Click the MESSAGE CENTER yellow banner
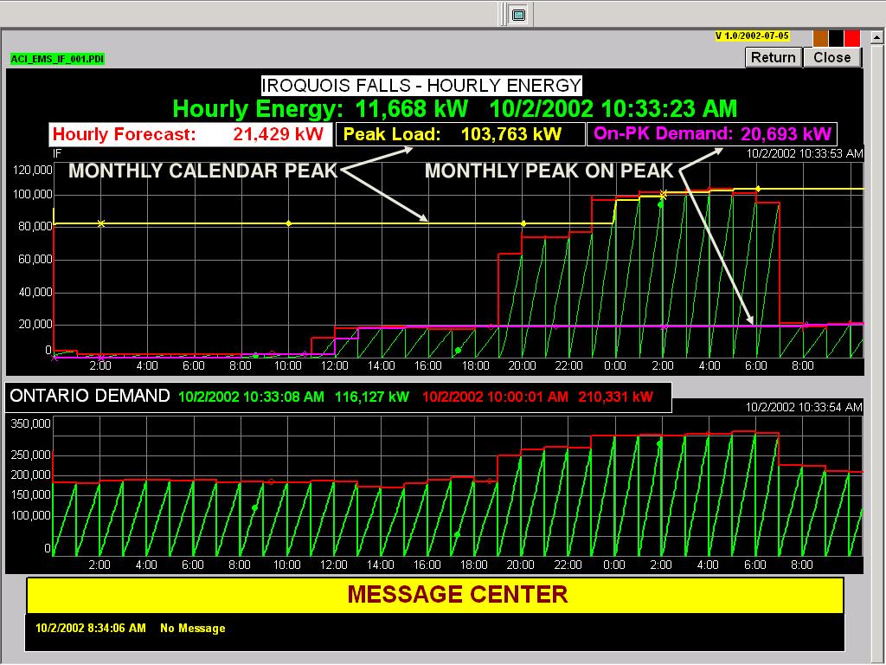Screen dimensions: 886x665 [x=435, y=595]
